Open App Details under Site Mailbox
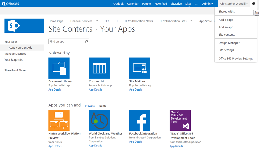 pyautogui.click(x=136, y=90)
